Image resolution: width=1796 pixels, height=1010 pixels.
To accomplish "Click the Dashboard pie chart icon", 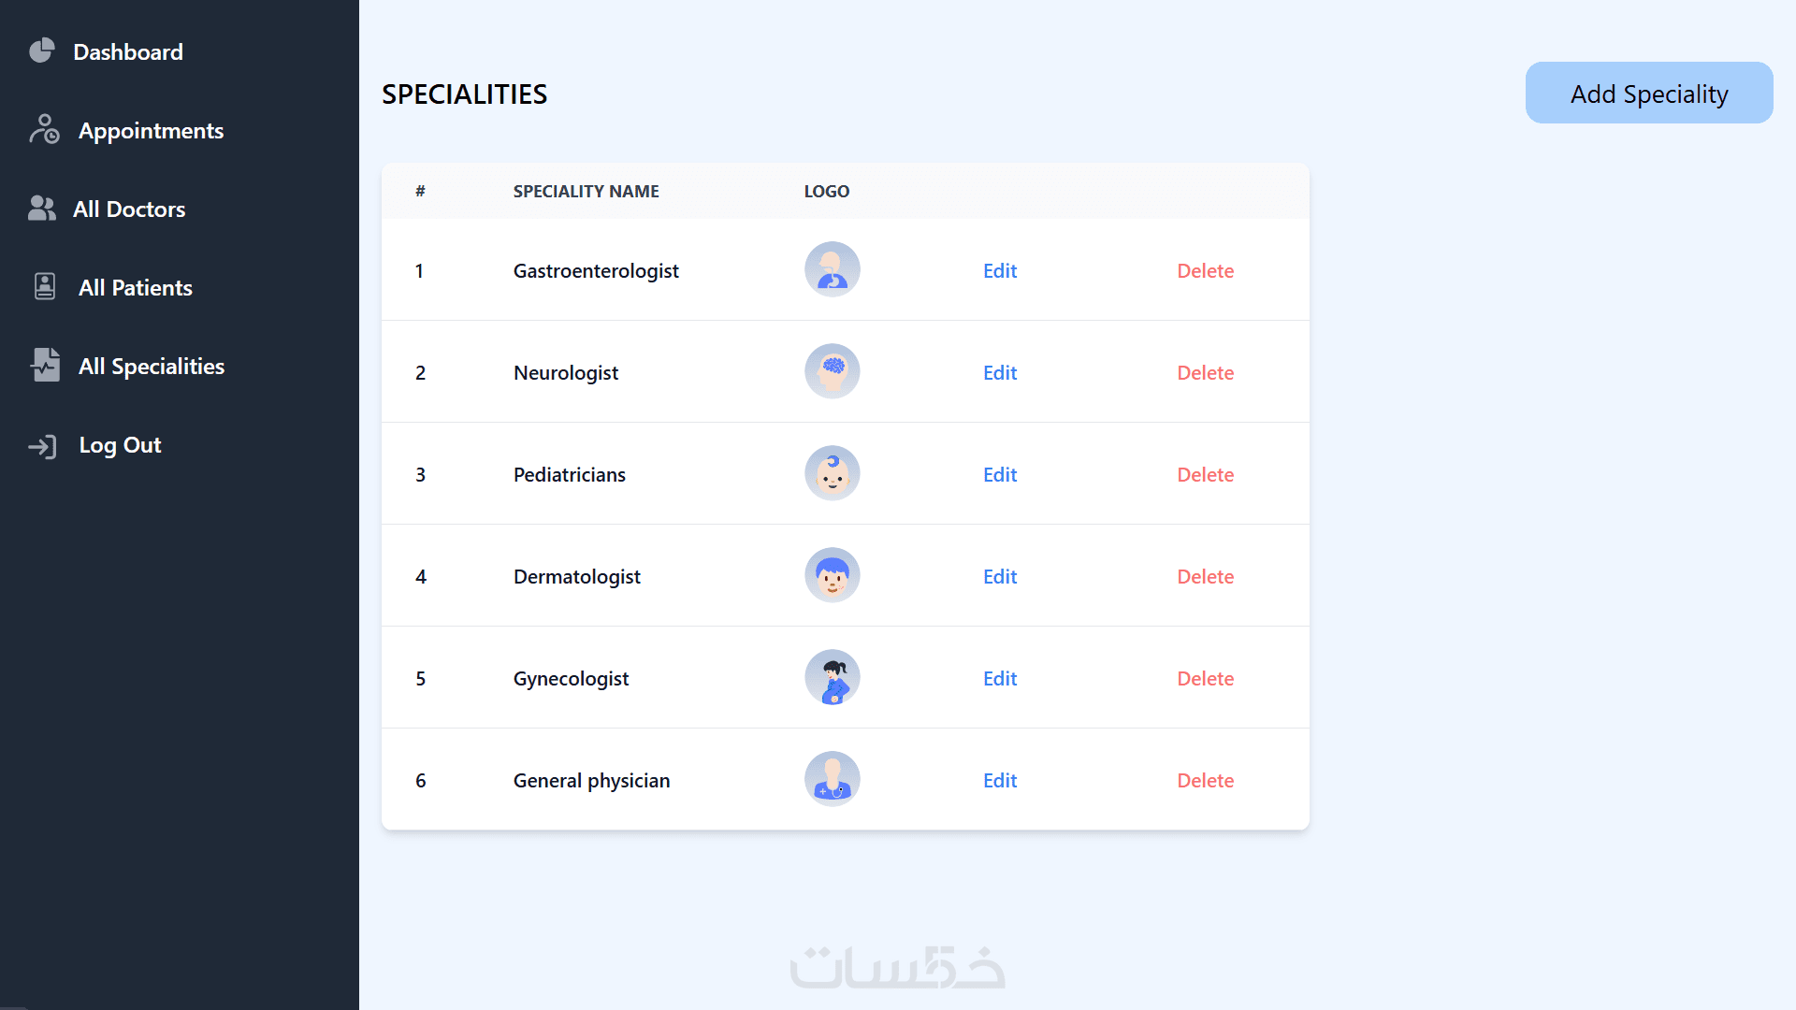I will click(42, 50).
